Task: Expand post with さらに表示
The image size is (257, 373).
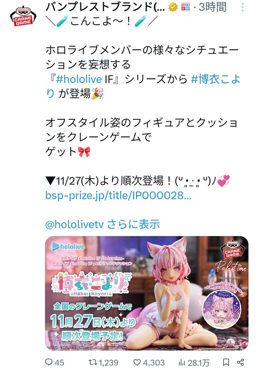Action: point(133,224)
